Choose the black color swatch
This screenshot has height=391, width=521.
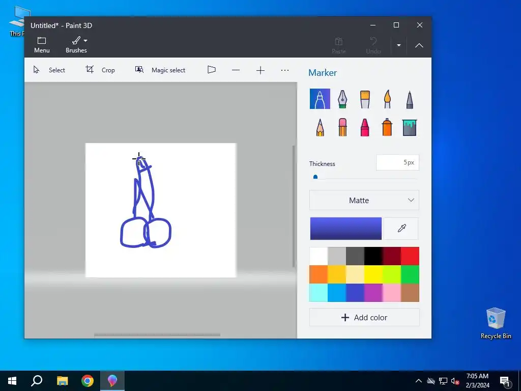point(373,256)
